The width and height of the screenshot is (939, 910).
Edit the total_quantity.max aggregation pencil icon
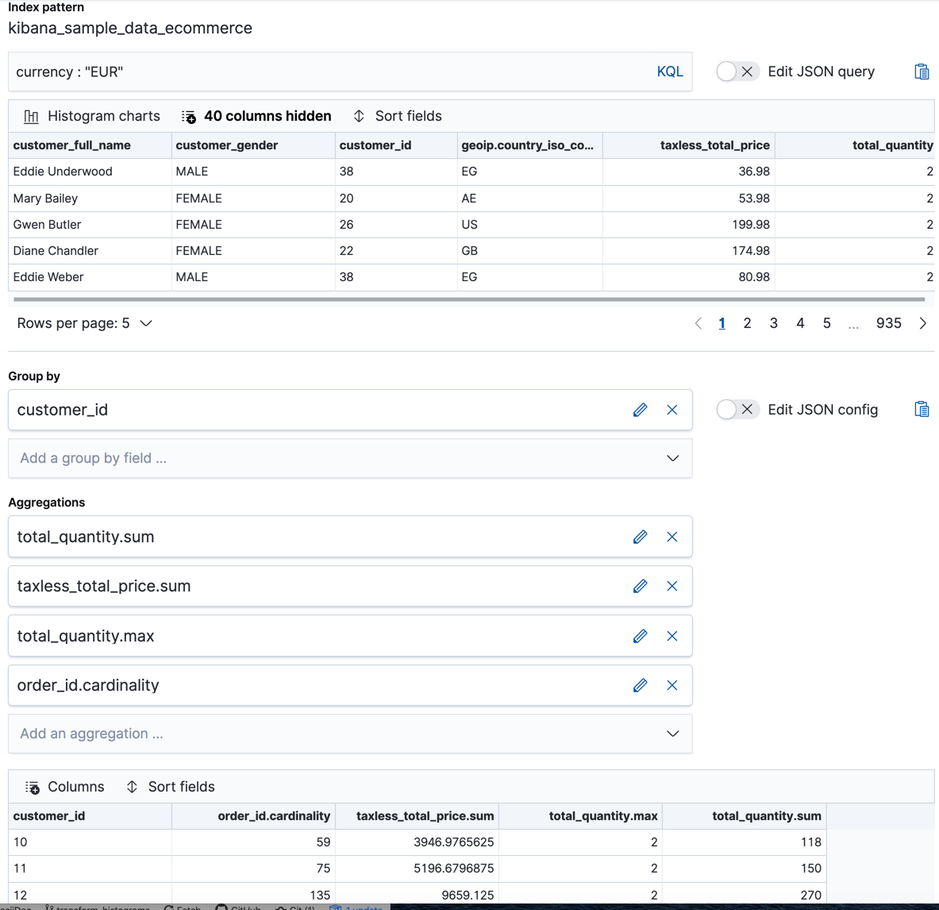click(641, 635)
